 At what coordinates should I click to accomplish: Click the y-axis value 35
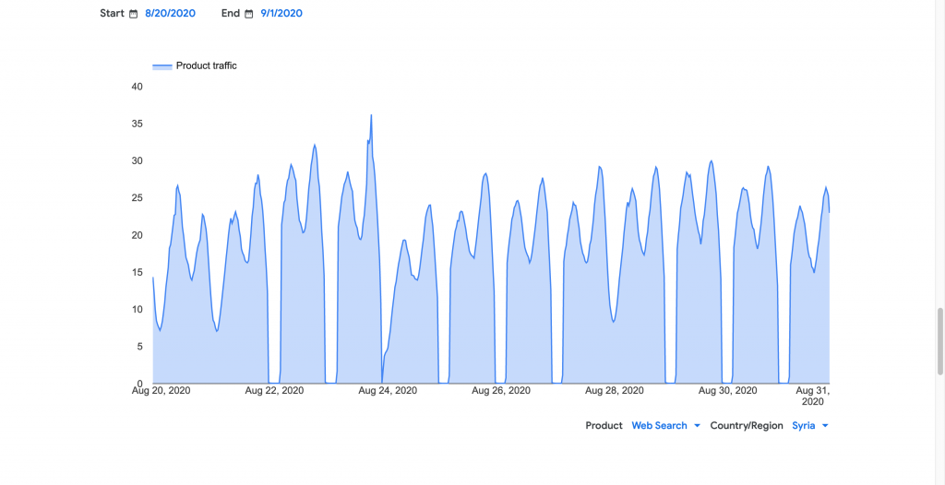pyautogui.click(x=137, y=124)
